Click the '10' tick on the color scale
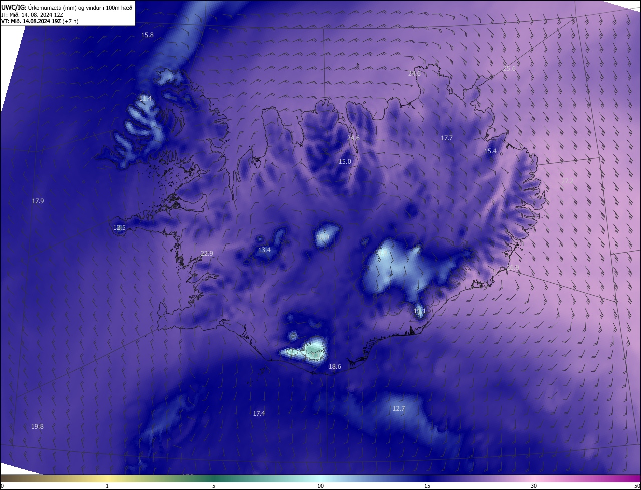Screen dimensions: 641x490 coord(320,486)
